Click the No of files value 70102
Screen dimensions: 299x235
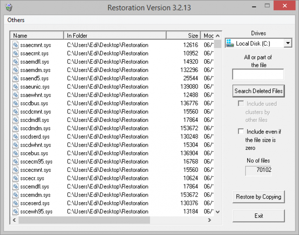[258, 171]
